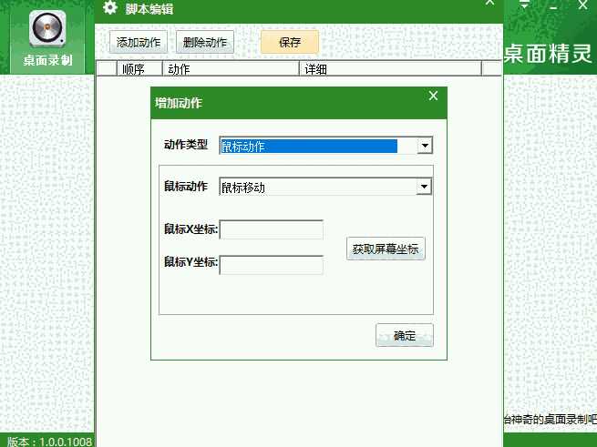Click the 增加动作 dialog title

(179, 103)
